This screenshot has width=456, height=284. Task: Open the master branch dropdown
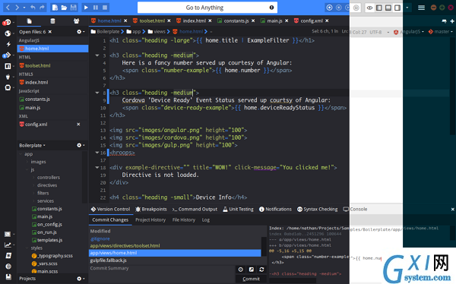click(441, 32)
